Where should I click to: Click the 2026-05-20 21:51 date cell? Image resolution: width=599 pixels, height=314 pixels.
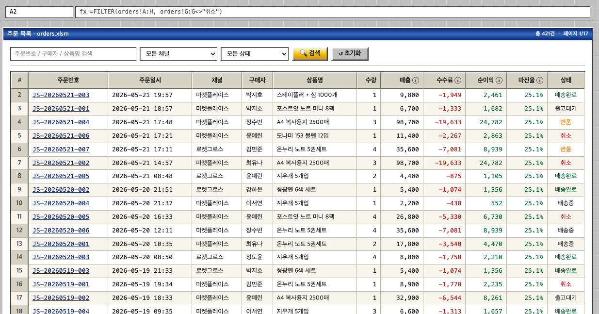click(x=150, y=190)
